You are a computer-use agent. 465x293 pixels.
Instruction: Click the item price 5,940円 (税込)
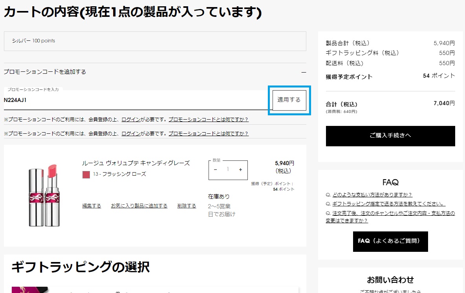[284, 167]
